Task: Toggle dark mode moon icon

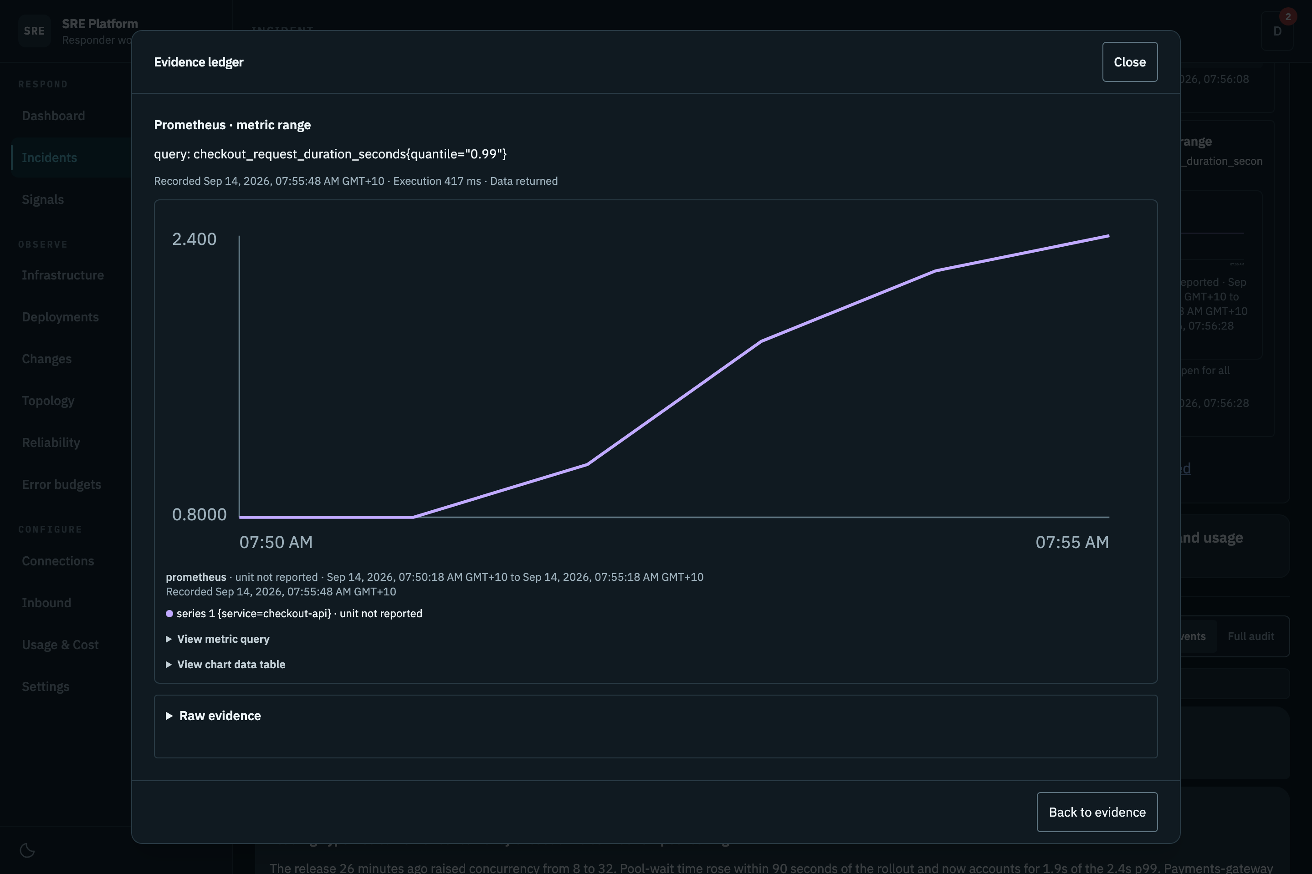Action: [27, 850]
